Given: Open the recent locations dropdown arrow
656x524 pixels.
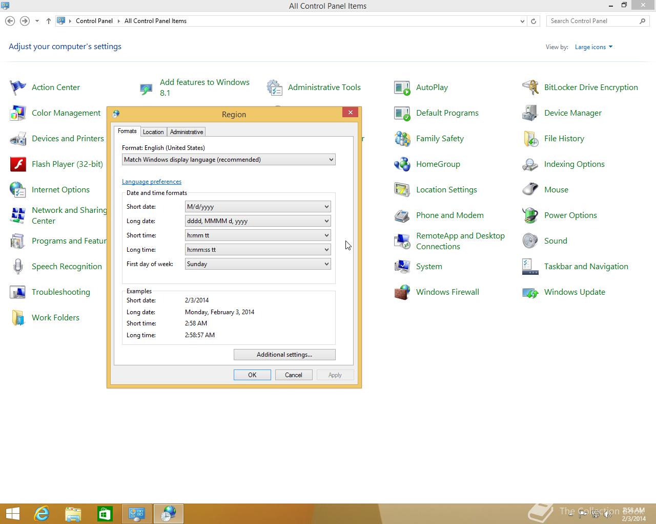Looking at the screenshot, I should click(x=37, y=21).
